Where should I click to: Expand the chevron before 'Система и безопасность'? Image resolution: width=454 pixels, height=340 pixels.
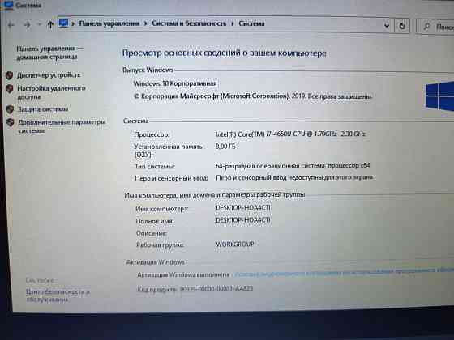[146, 23]
